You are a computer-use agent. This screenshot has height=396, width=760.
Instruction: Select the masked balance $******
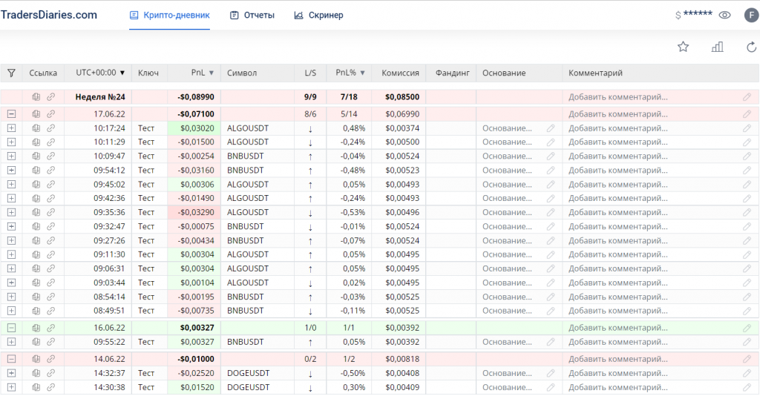[x=694, y=15]
